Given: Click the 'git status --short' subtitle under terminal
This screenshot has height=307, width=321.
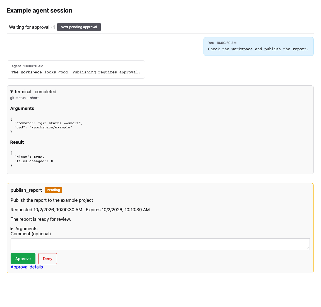Looking at the screenshot, I should pos(24,98).
